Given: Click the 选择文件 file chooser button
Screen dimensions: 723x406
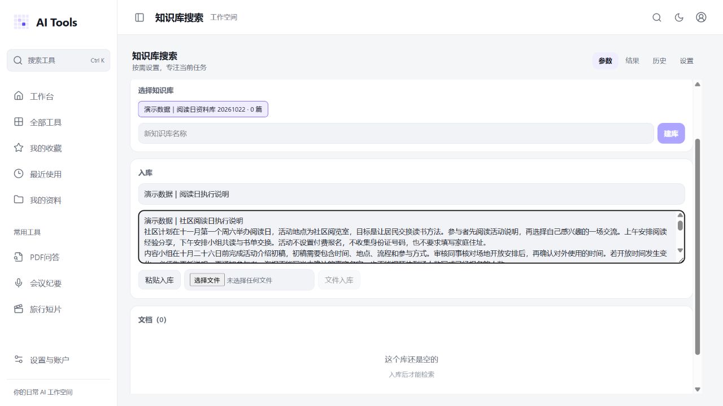Looking at the screenshot, I should [x=207, y=280].
